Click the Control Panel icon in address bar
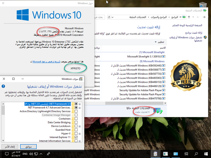The height and width of the screenshot is (158, 211). [x=184, y=17]
